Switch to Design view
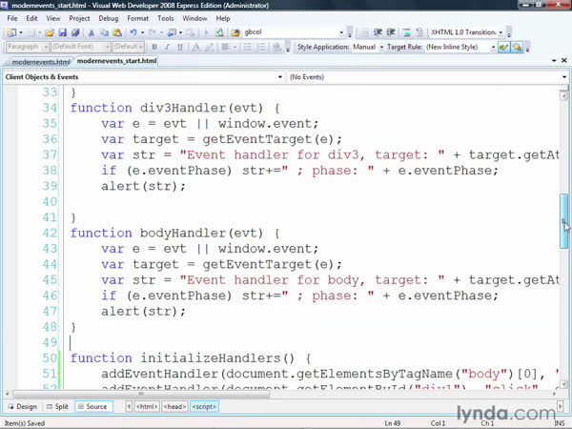 coord(22,407)
